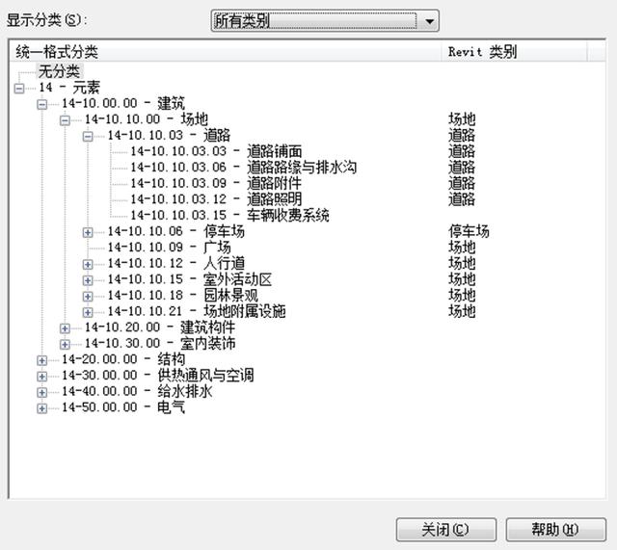This screenshot has height=550, width=617.
Task: Select the 无分类 tree item
Action: point(59,71)
